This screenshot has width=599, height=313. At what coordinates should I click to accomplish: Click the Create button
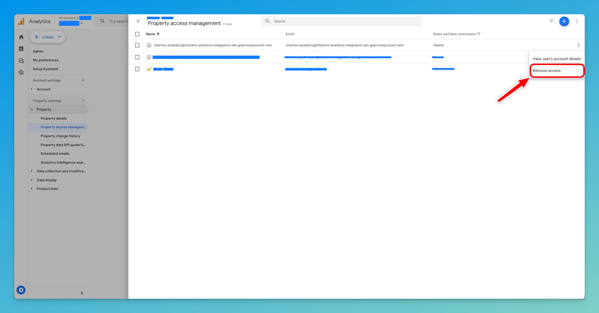47,37
